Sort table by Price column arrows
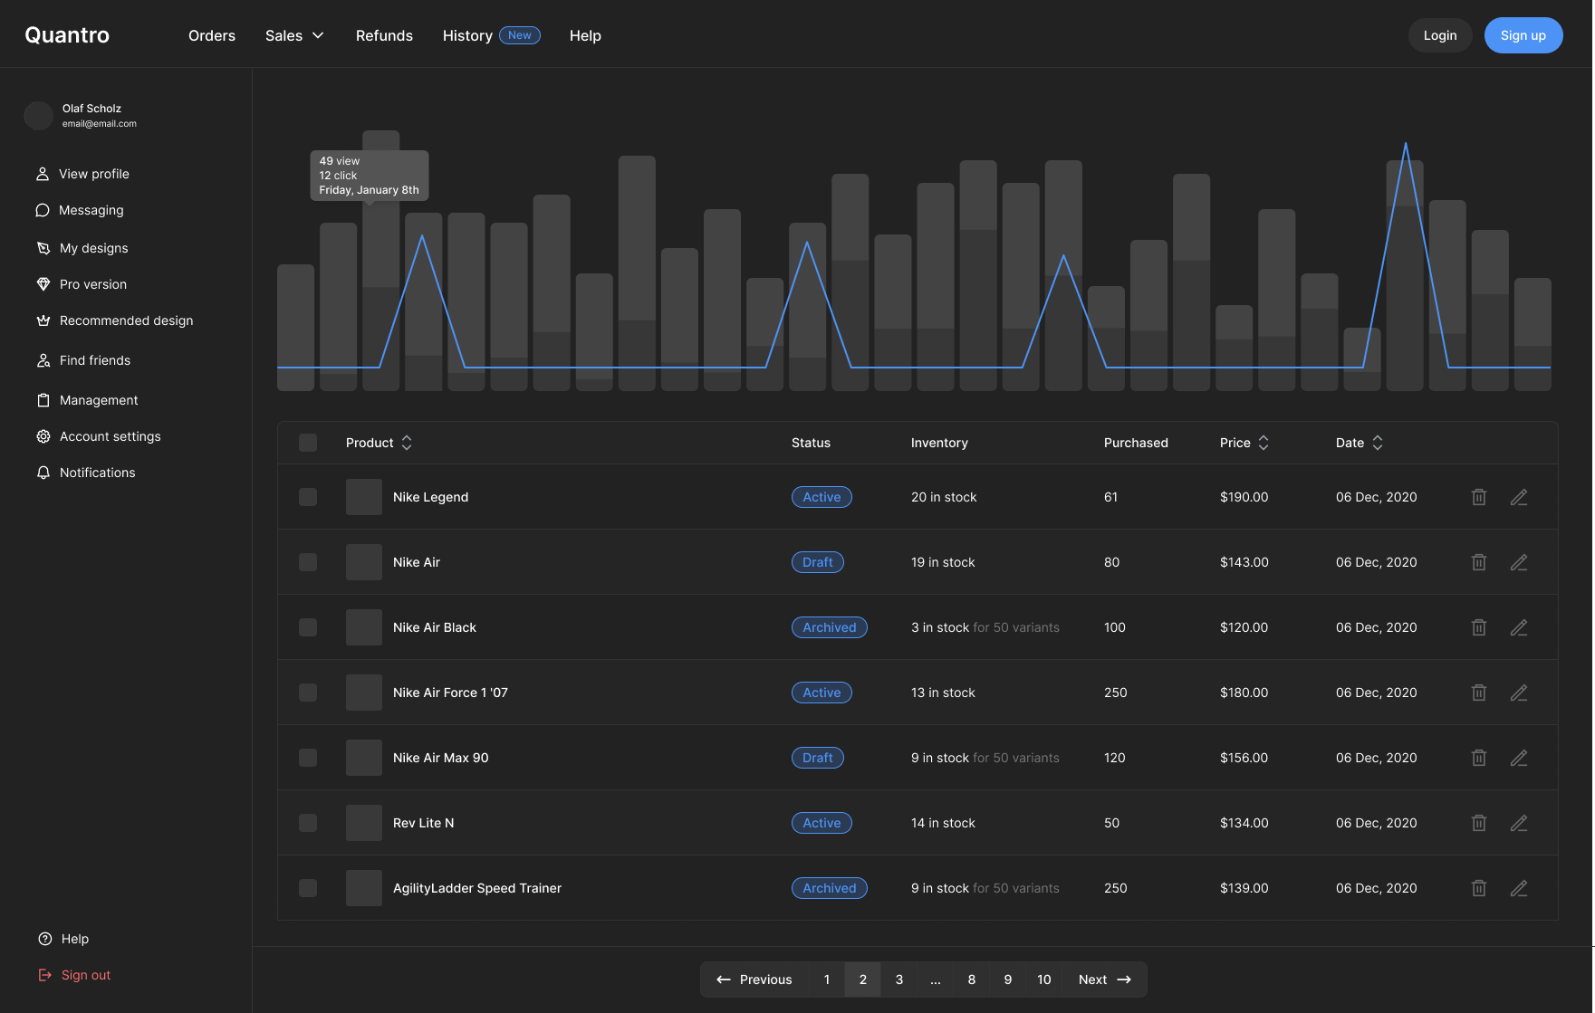This screenshot has width=1595, height=1013. [x=1264, y=443]
